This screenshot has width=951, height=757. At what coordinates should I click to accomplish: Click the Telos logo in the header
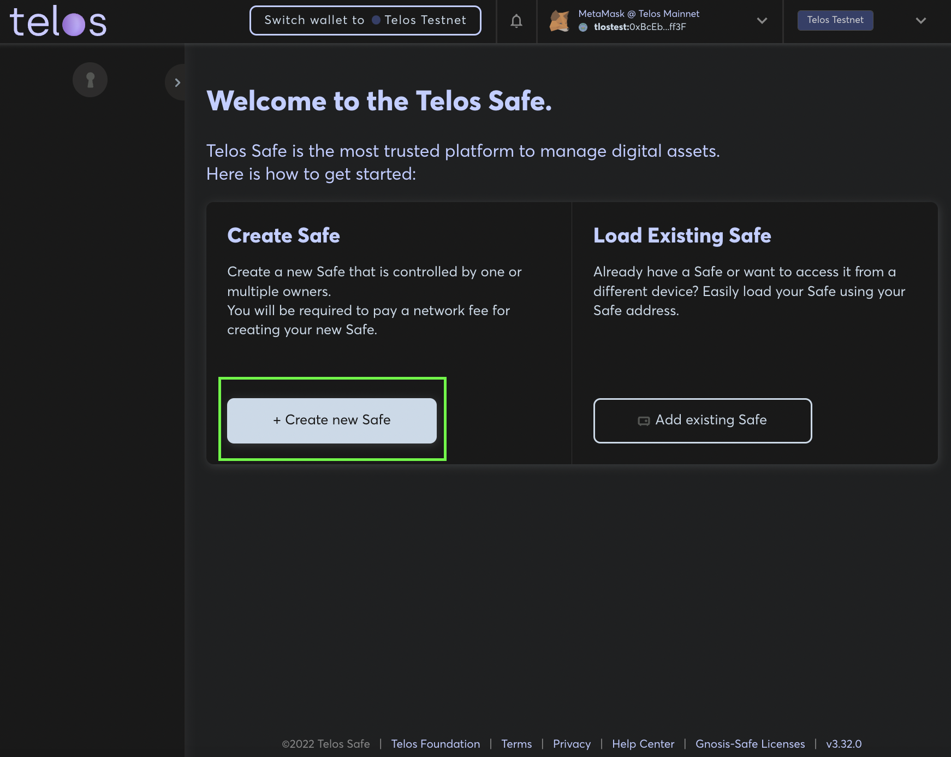coord(58,22)
